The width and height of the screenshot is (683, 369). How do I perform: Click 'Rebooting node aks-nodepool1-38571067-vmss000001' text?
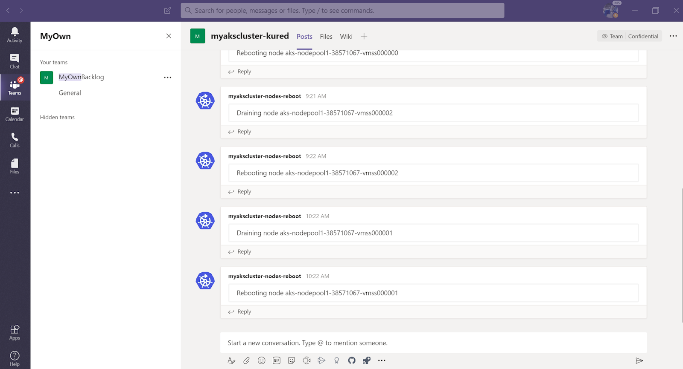[317, 293]
